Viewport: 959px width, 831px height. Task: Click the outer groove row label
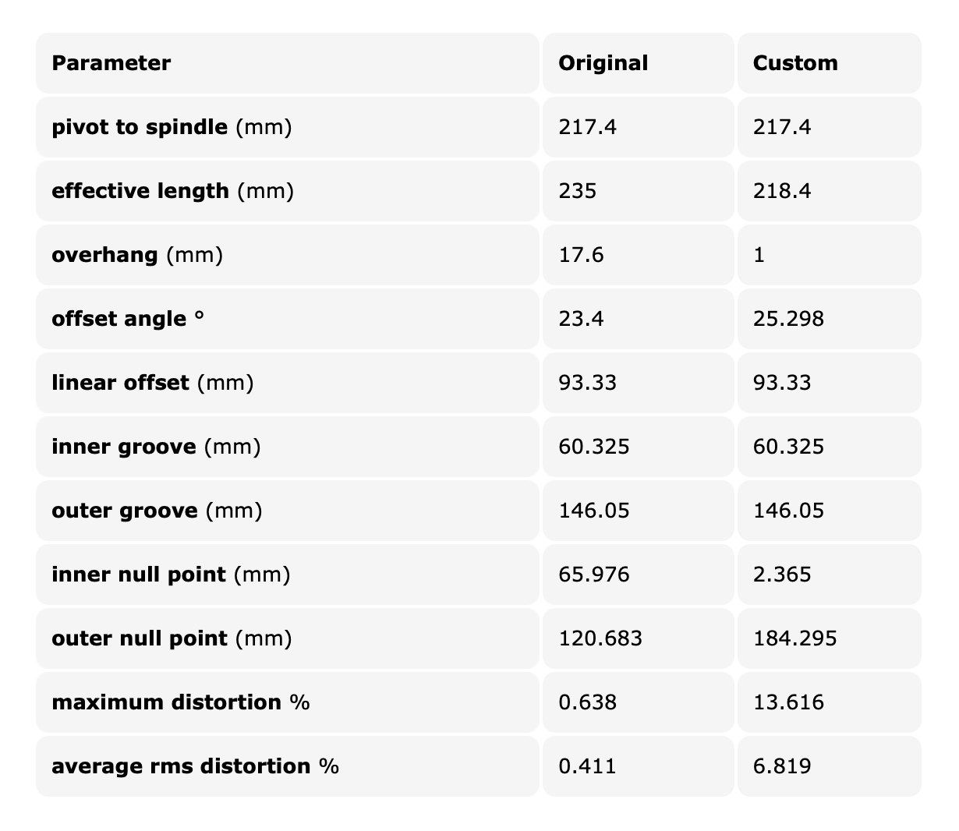click(x=157, y=511)
